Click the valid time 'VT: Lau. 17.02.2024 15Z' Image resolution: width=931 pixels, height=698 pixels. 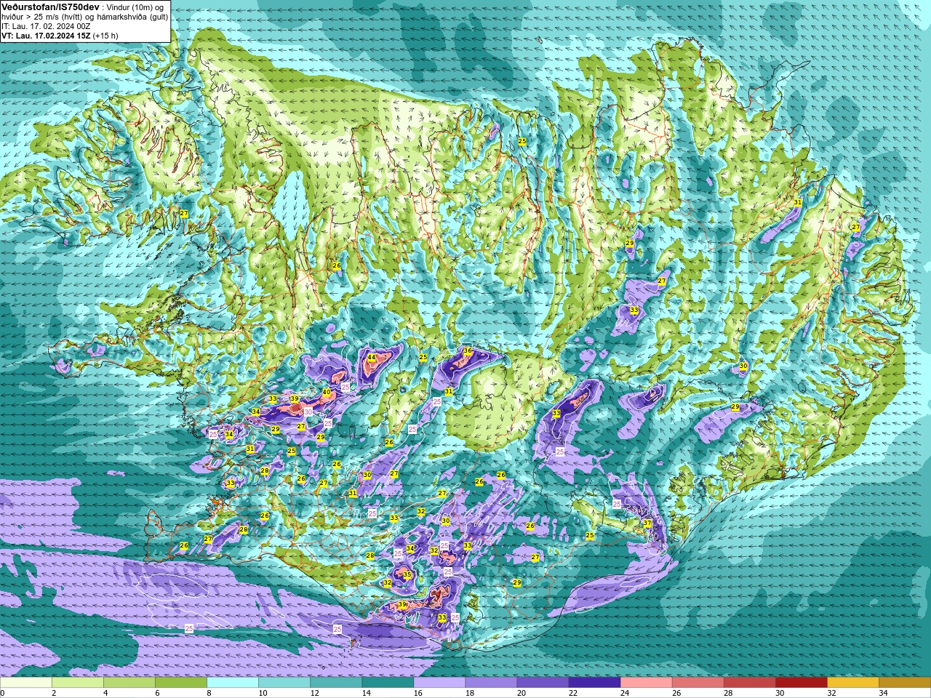(46, 36)
